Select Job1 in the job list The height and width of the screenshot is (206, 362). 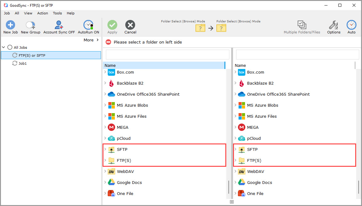(x=22, y=63)
